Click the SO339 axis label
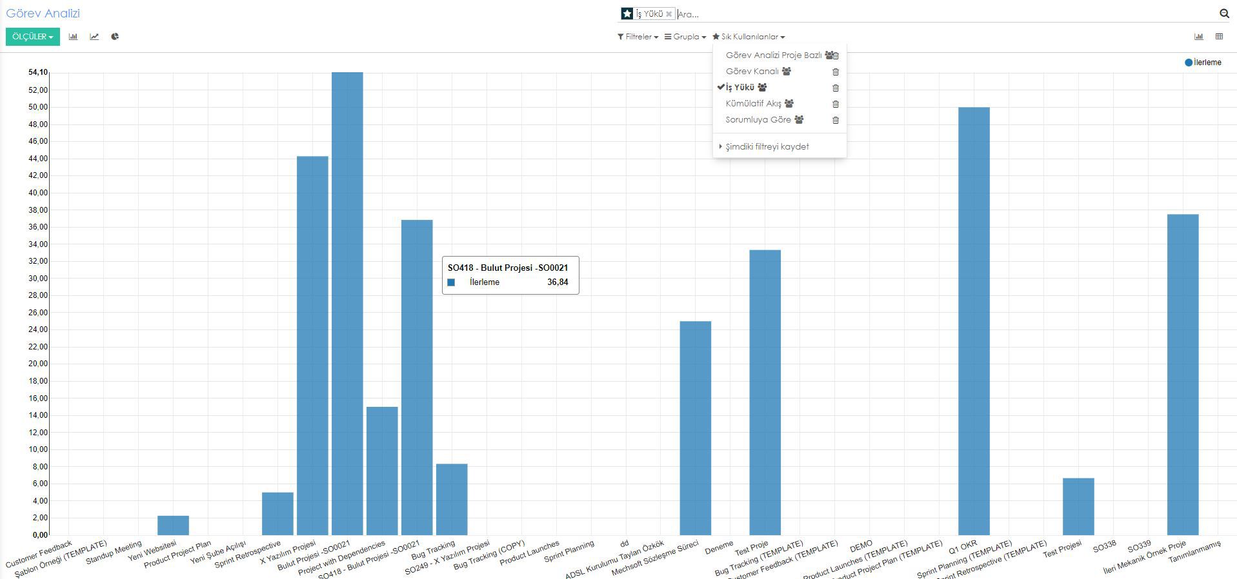Image resolution: width=1237 pixels, height=579 pixels. pos(1140,547)
